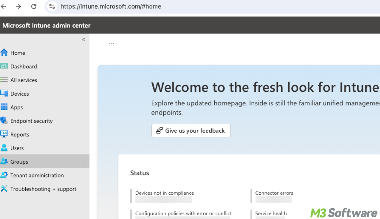Click browser forward arrow

18,6
